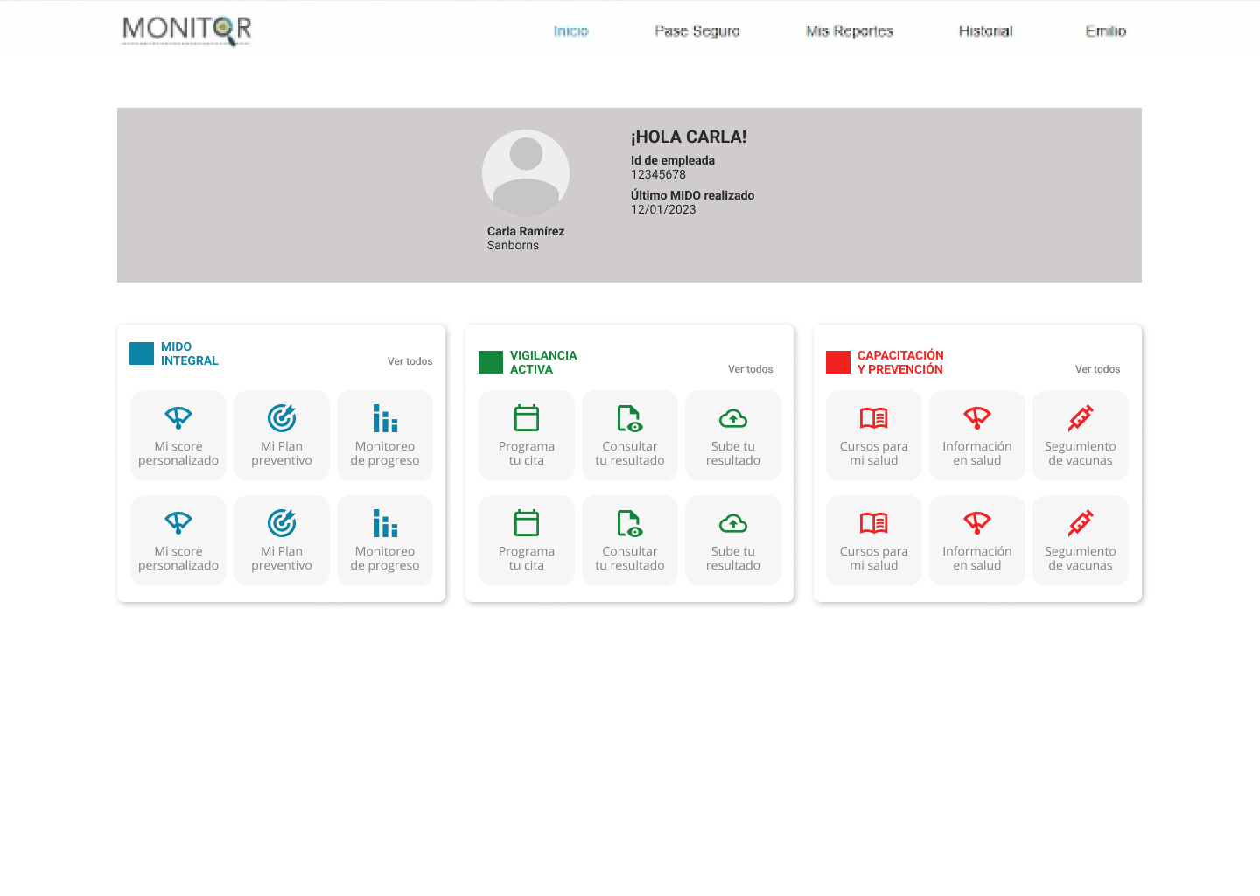
Task: Open the Historial menu item
Action: pyautogui.click(x=985, y=31)
